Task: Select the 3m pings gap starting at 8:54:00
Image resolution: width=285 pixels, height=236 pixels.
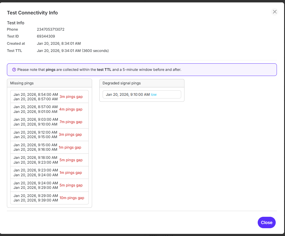Action: point(49,96)
